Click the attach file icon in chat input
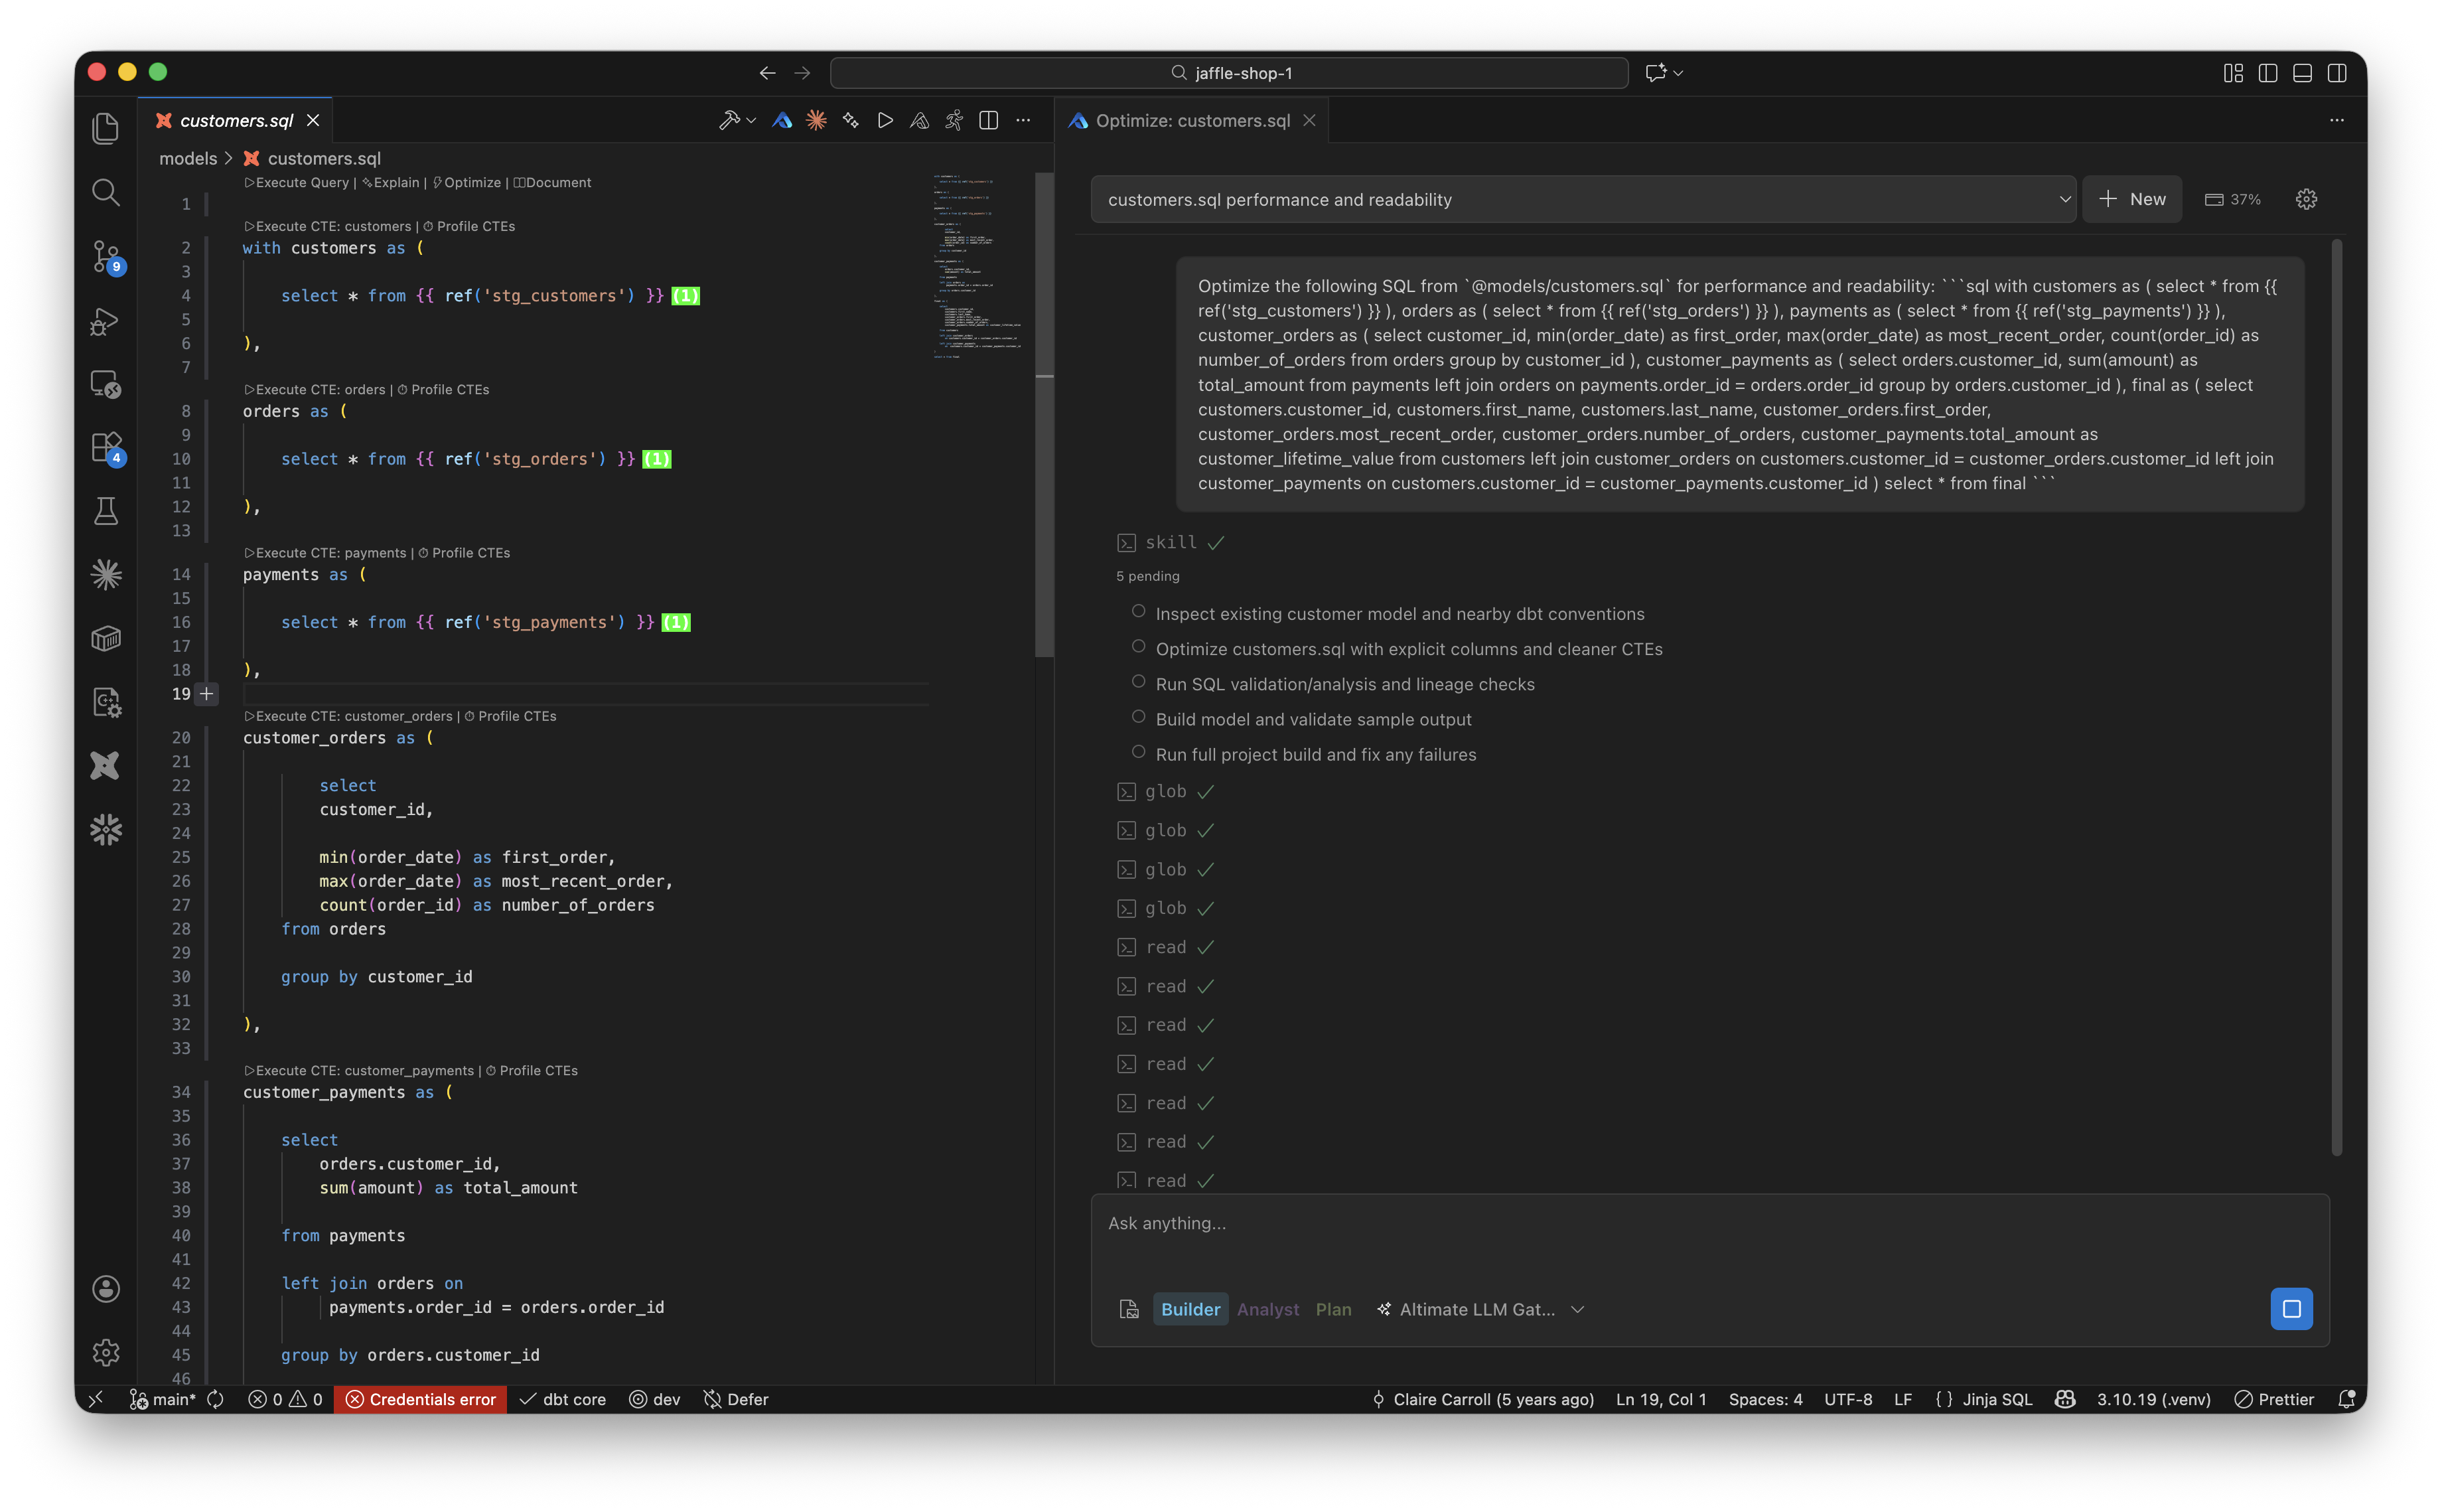Viewport: 2442px width, 1512px height. [x=1129, y=1309]
